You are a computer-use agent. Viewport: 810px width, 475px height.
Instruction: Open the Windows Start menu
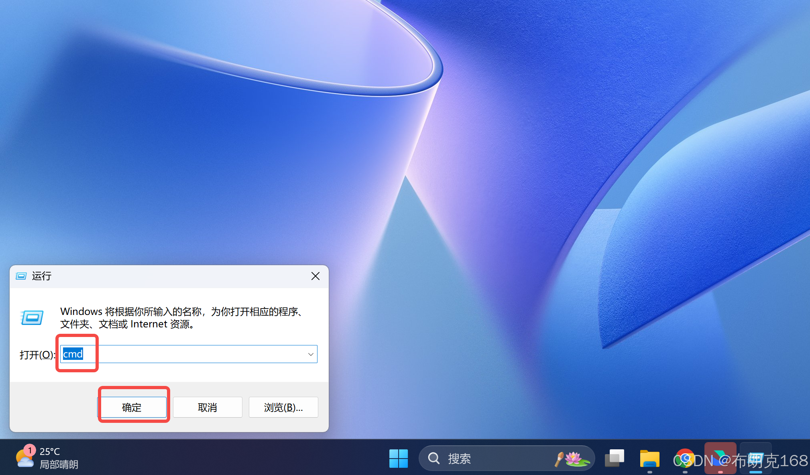(398, 458)
